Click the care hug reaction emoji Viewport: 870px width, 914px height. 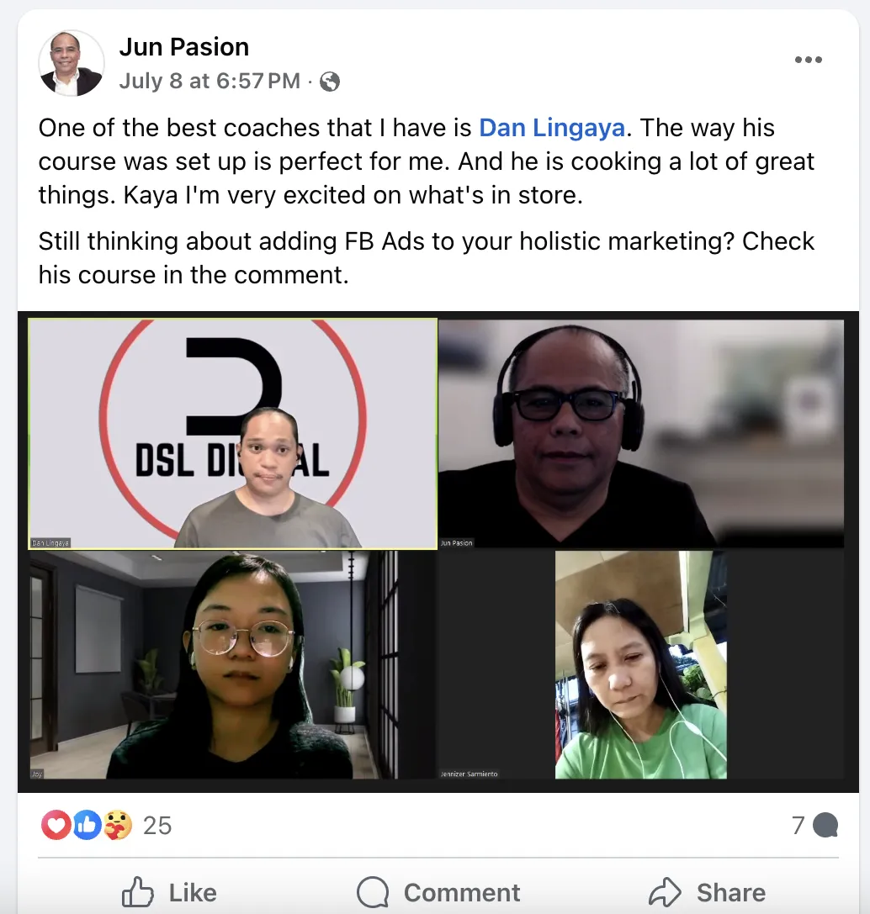pos(118,825)
